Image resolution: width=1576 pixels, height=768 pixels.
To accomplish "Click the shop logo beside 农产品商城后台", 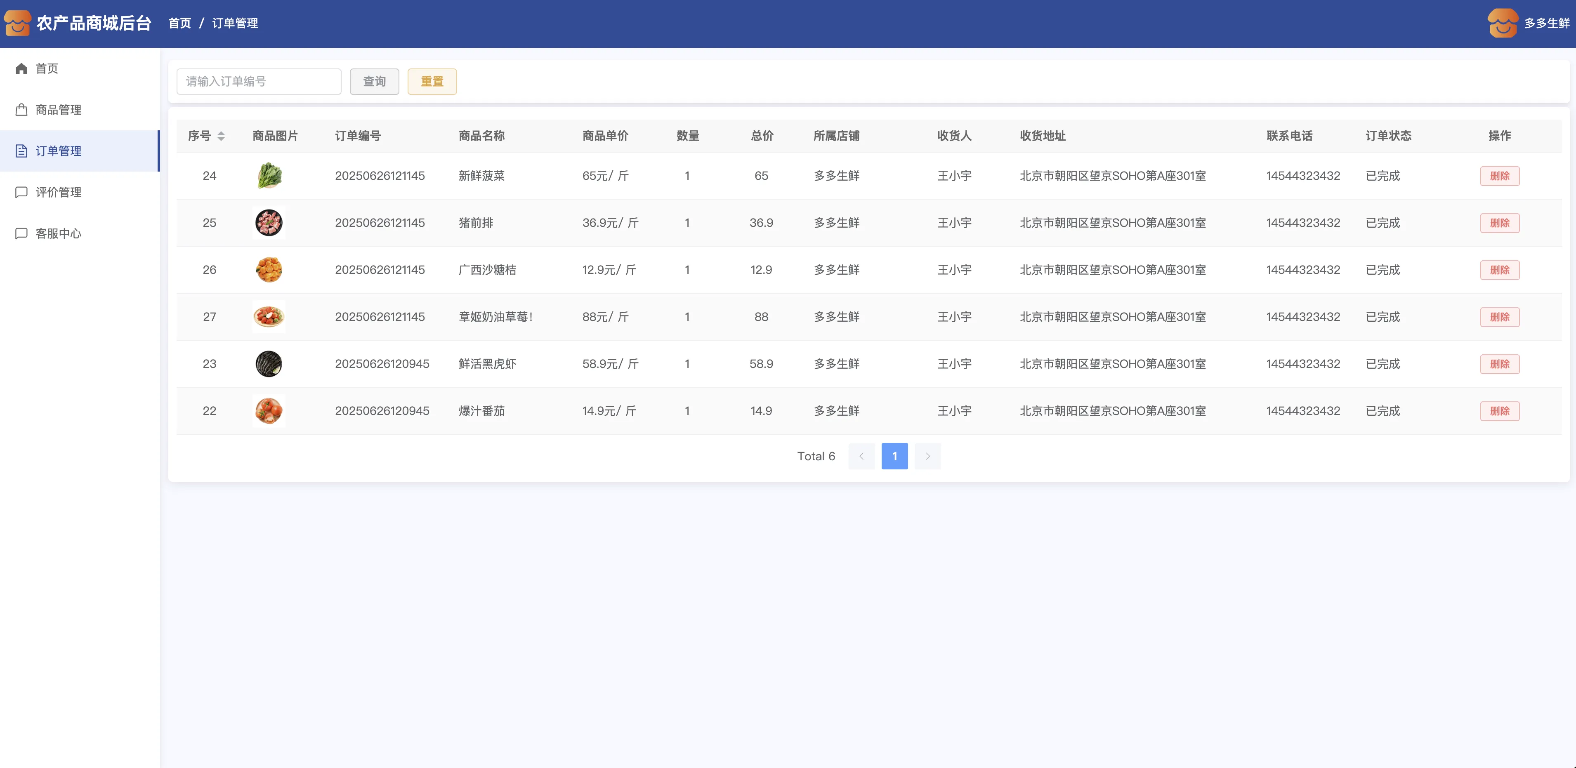I will point(17,23).
